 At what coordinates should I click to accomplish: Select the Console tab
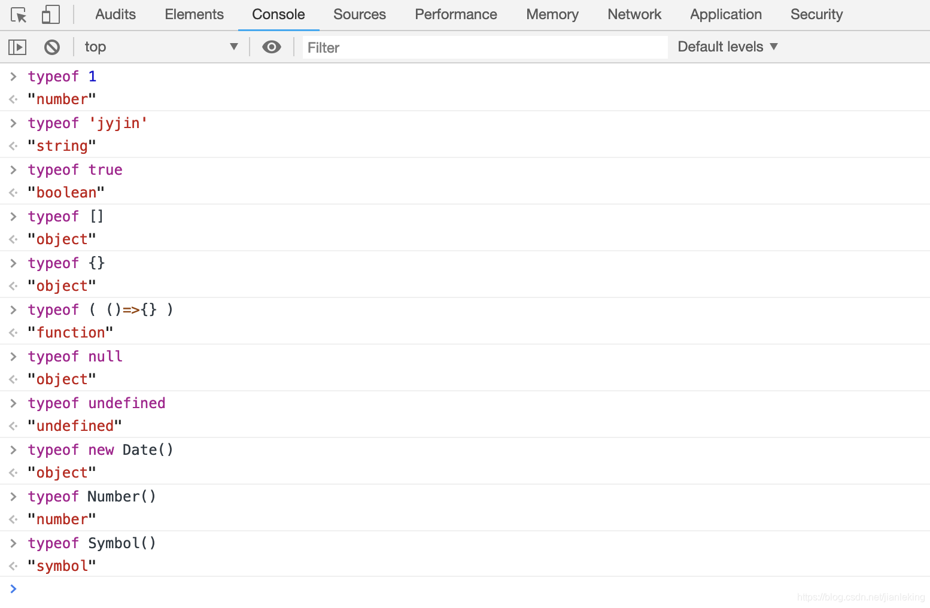click(278, 14)
